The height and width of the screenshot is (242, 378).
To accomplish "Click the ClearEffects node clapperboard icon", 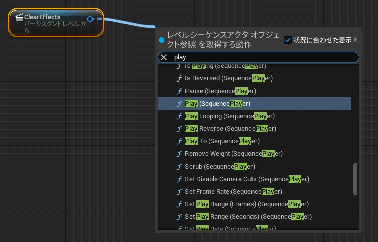I will [19, 17].
